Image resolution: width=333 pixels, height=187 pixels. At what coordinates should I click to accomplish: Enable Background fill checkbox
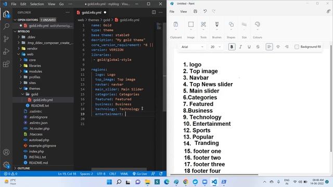(x=297, y=47)
